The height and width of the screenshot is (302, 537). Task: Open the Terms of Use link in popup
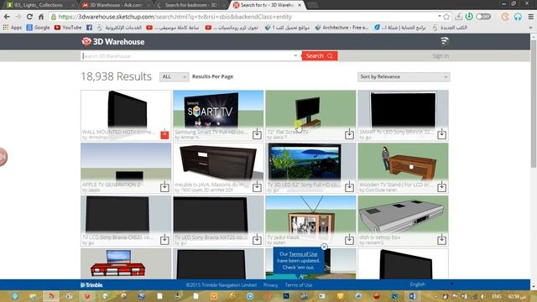coord(303,254)
